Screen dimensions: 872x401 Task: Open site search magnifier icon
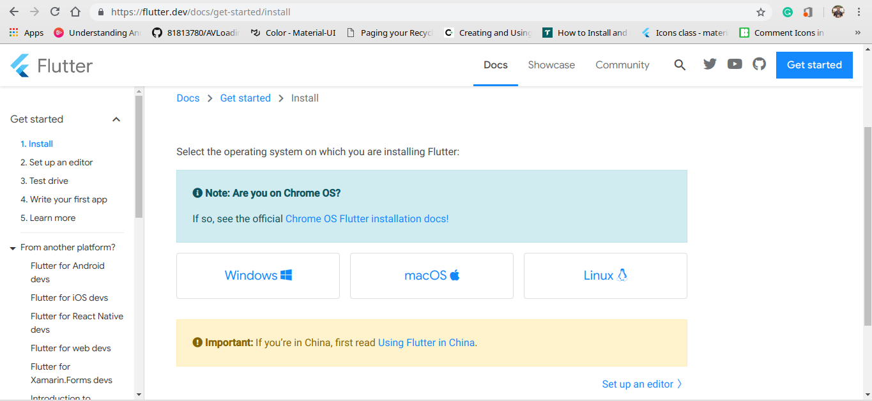click(680, 64)
